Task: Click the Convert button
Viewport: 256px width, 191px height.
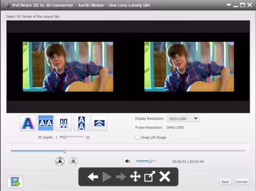Action: point(241,182)
